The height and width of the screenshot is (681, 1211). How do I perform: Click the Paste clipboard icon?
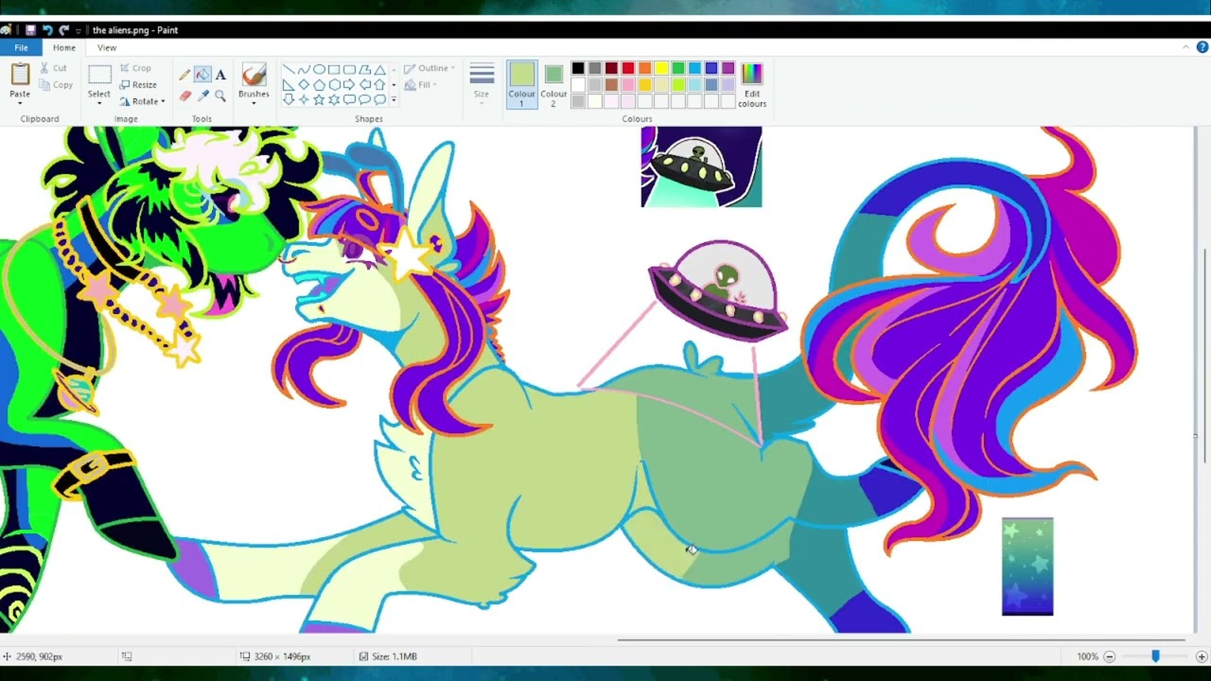point(20,74)
